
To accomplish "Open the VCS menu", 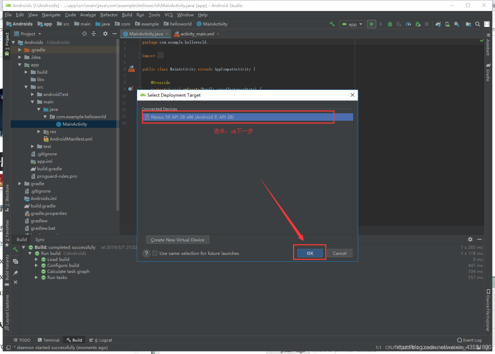I will point(169,15).
